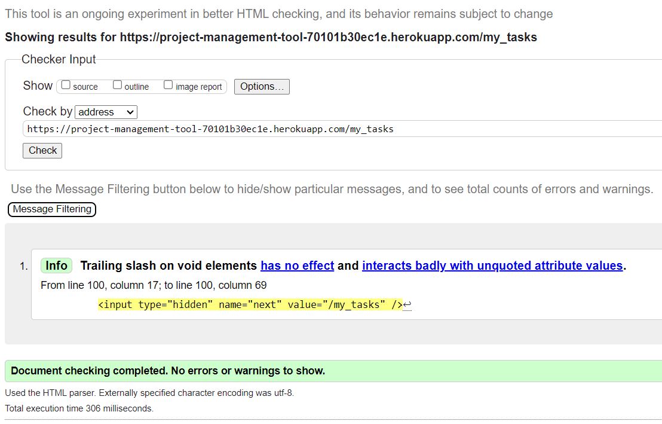Enable the source checkbox
The height and width of the screenshot is (424, 662).
(66, 84)
